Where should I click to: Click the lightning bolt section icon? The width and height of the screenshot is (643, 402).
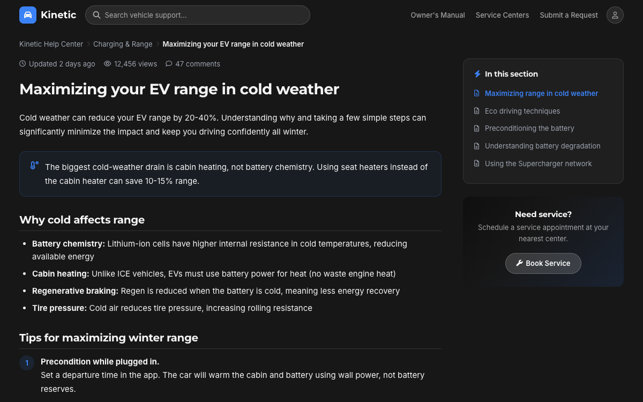point(477,74)
